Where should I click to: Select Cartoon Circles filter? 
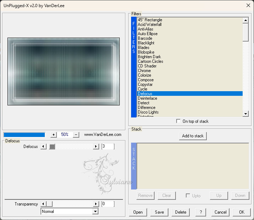[190, 61]
